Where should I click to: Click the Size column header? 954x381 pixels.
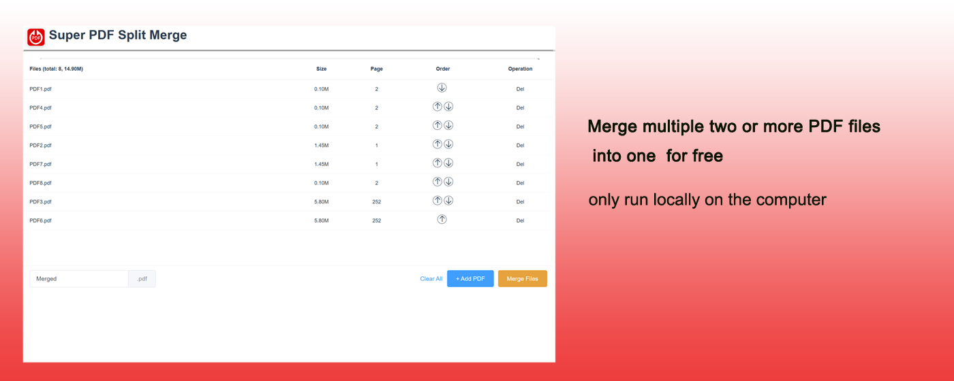[x=322, y=69]
